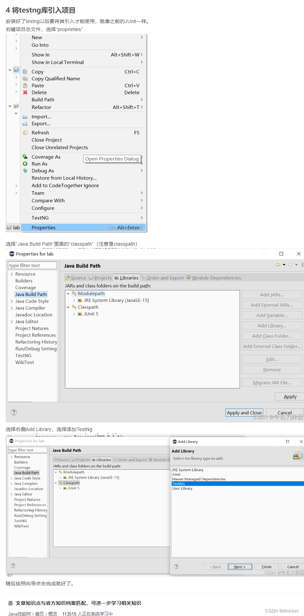Switch to the Projects tab
This screenshot has height=616, width=304.
[100, 278]
